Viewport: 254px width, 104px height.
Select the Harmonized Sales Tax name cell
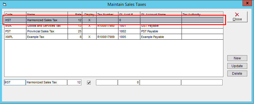coord(47,20)
